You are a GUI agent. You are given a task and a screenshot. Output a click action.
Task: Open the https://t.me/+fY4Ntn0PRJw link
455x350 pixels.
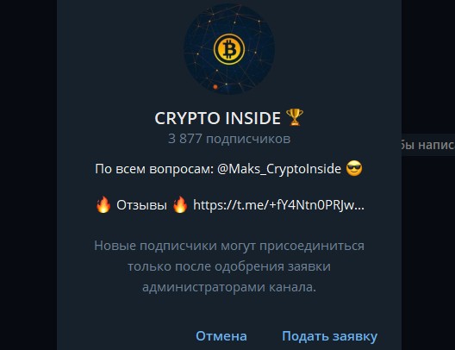(278, 205)
